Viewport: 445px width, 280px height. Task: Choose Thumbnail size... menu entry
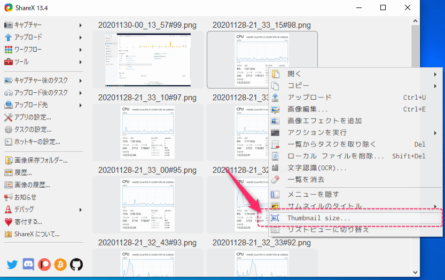point(355,218)
